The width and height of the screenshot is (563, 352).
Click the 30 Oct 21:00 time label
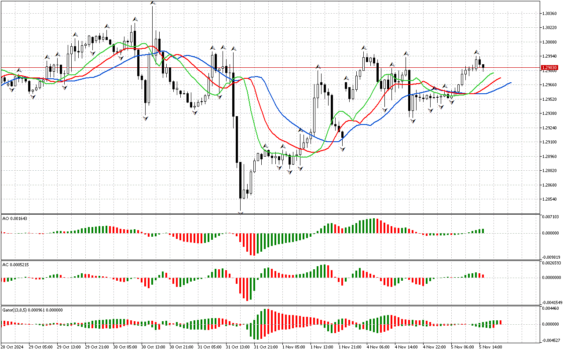click(181, 347)
